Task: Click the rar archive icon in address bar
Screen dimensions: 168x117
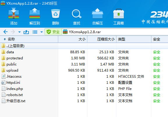Action: pos(65,32)
